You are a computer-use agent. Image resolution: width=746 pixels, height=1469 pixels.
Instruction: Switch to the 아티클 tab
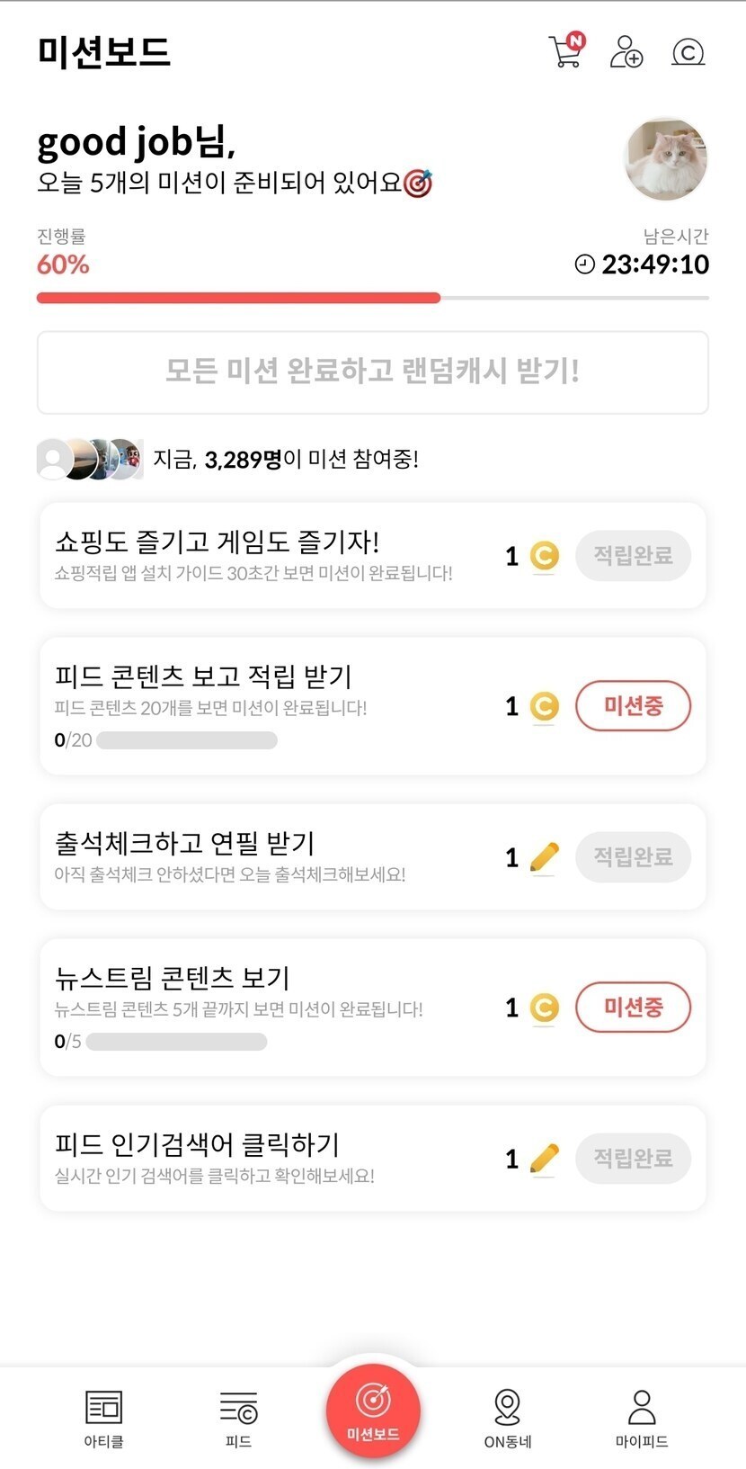[103, 1418]
